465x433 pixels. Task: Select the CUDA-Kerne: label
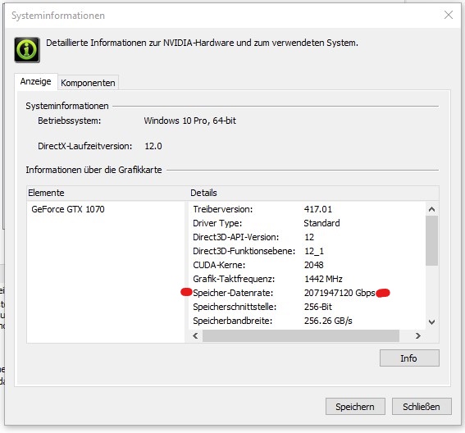[x=219, y=265]
